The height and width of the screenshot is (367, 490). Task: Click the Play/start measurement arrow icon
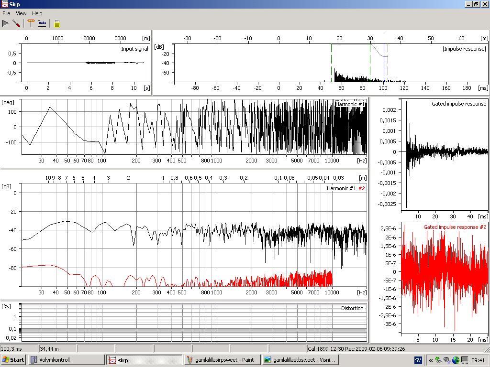tap(6, 23)
